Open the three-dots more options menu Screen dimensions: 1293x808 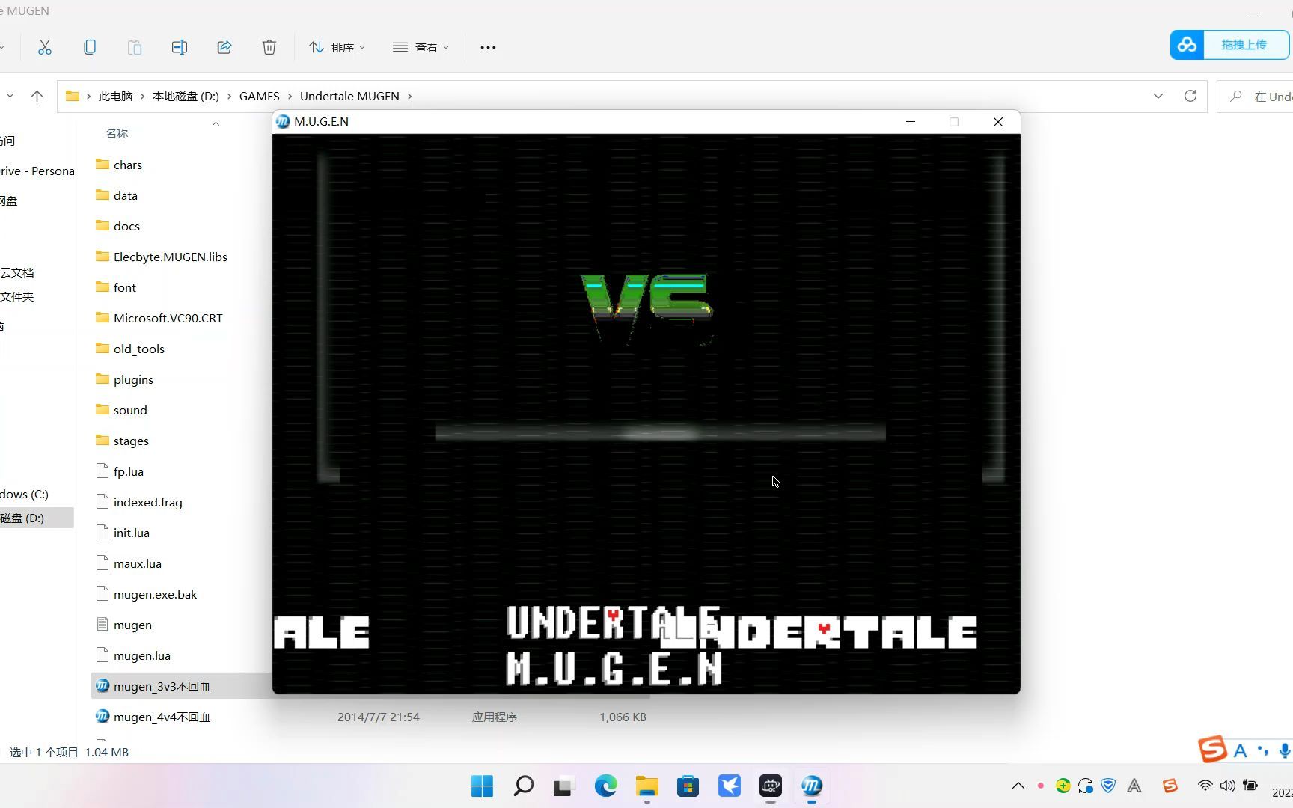coord(488,47)
